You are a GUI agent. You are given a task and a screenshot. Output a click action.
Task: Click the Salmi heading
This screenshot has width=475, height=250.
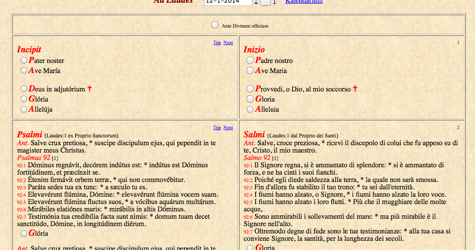click(x=254, y=134)
